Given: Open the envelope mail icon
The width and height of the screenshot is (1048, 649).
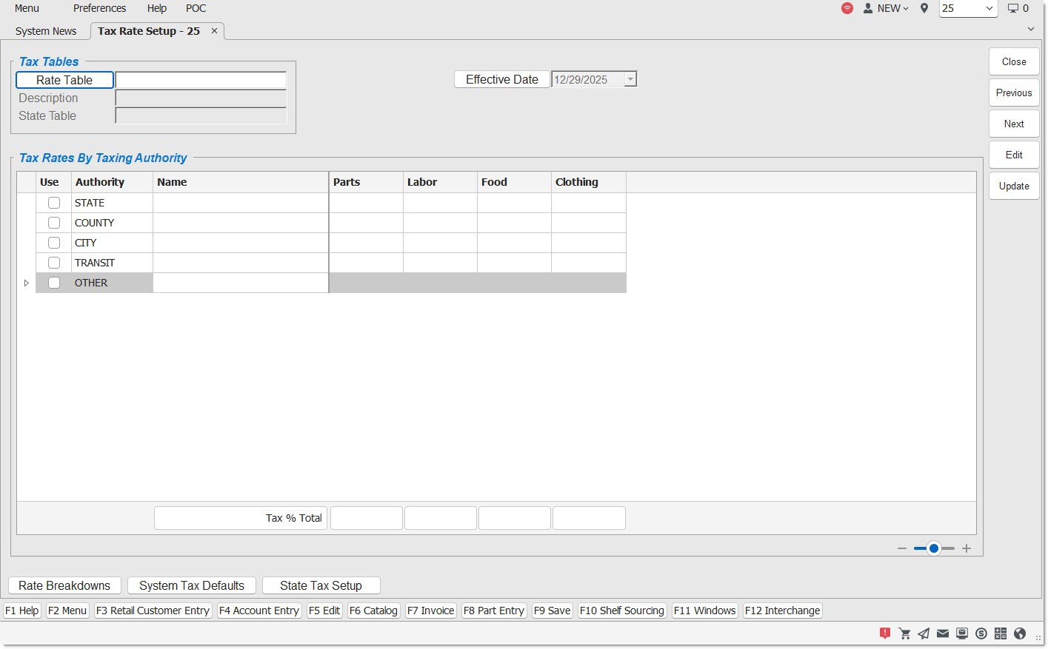Looking at the screenshot, I should point(943,633).
